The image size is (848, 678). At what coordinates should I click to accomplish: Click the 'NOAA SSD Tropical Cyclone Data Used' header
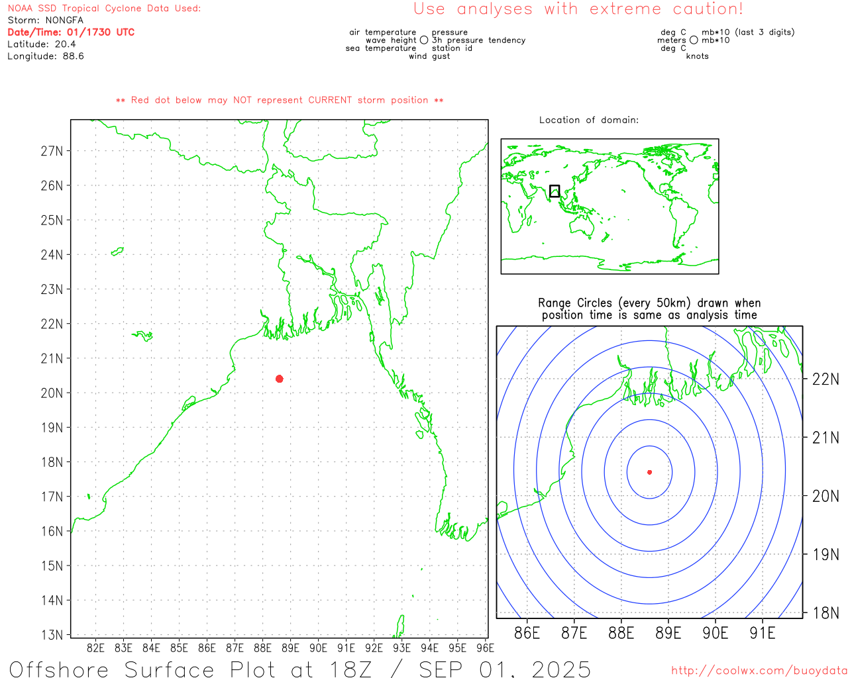pyautogui.click(x=104, y=9)
